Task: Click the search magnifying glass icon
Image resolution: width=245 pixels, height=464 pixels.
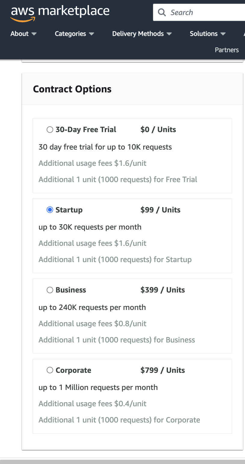Action: pyautogui.click(x=162, y=13)
